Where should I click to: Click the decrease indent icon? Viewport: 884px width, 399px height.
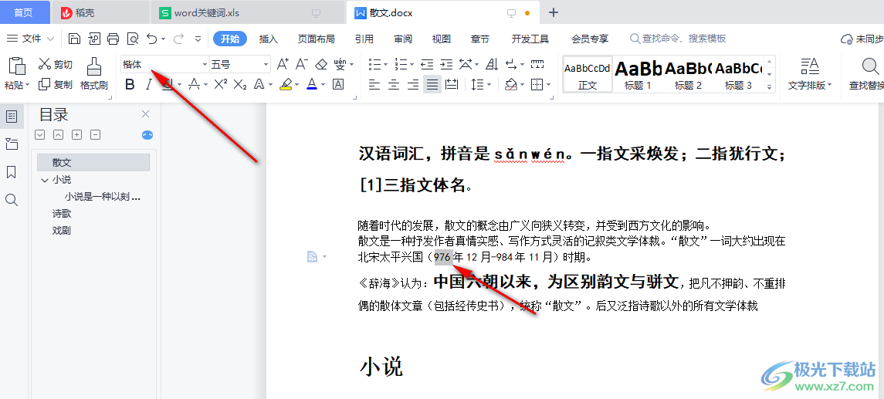[x=427, y=64]
